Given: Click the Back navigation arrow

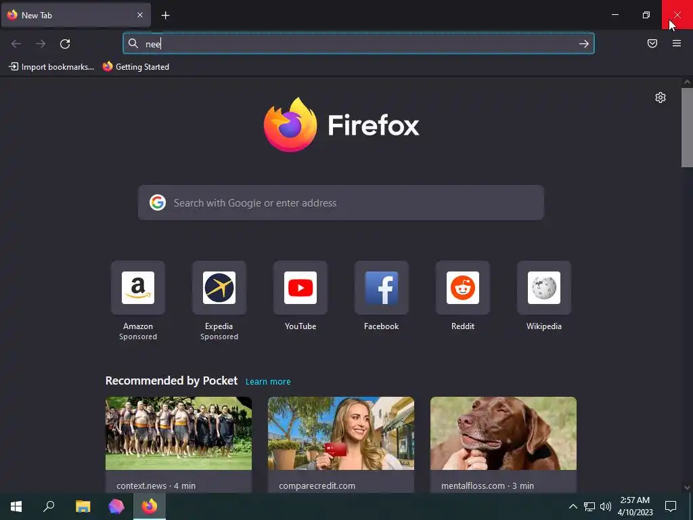Looking at the screenshot, I should pos(16,44).
